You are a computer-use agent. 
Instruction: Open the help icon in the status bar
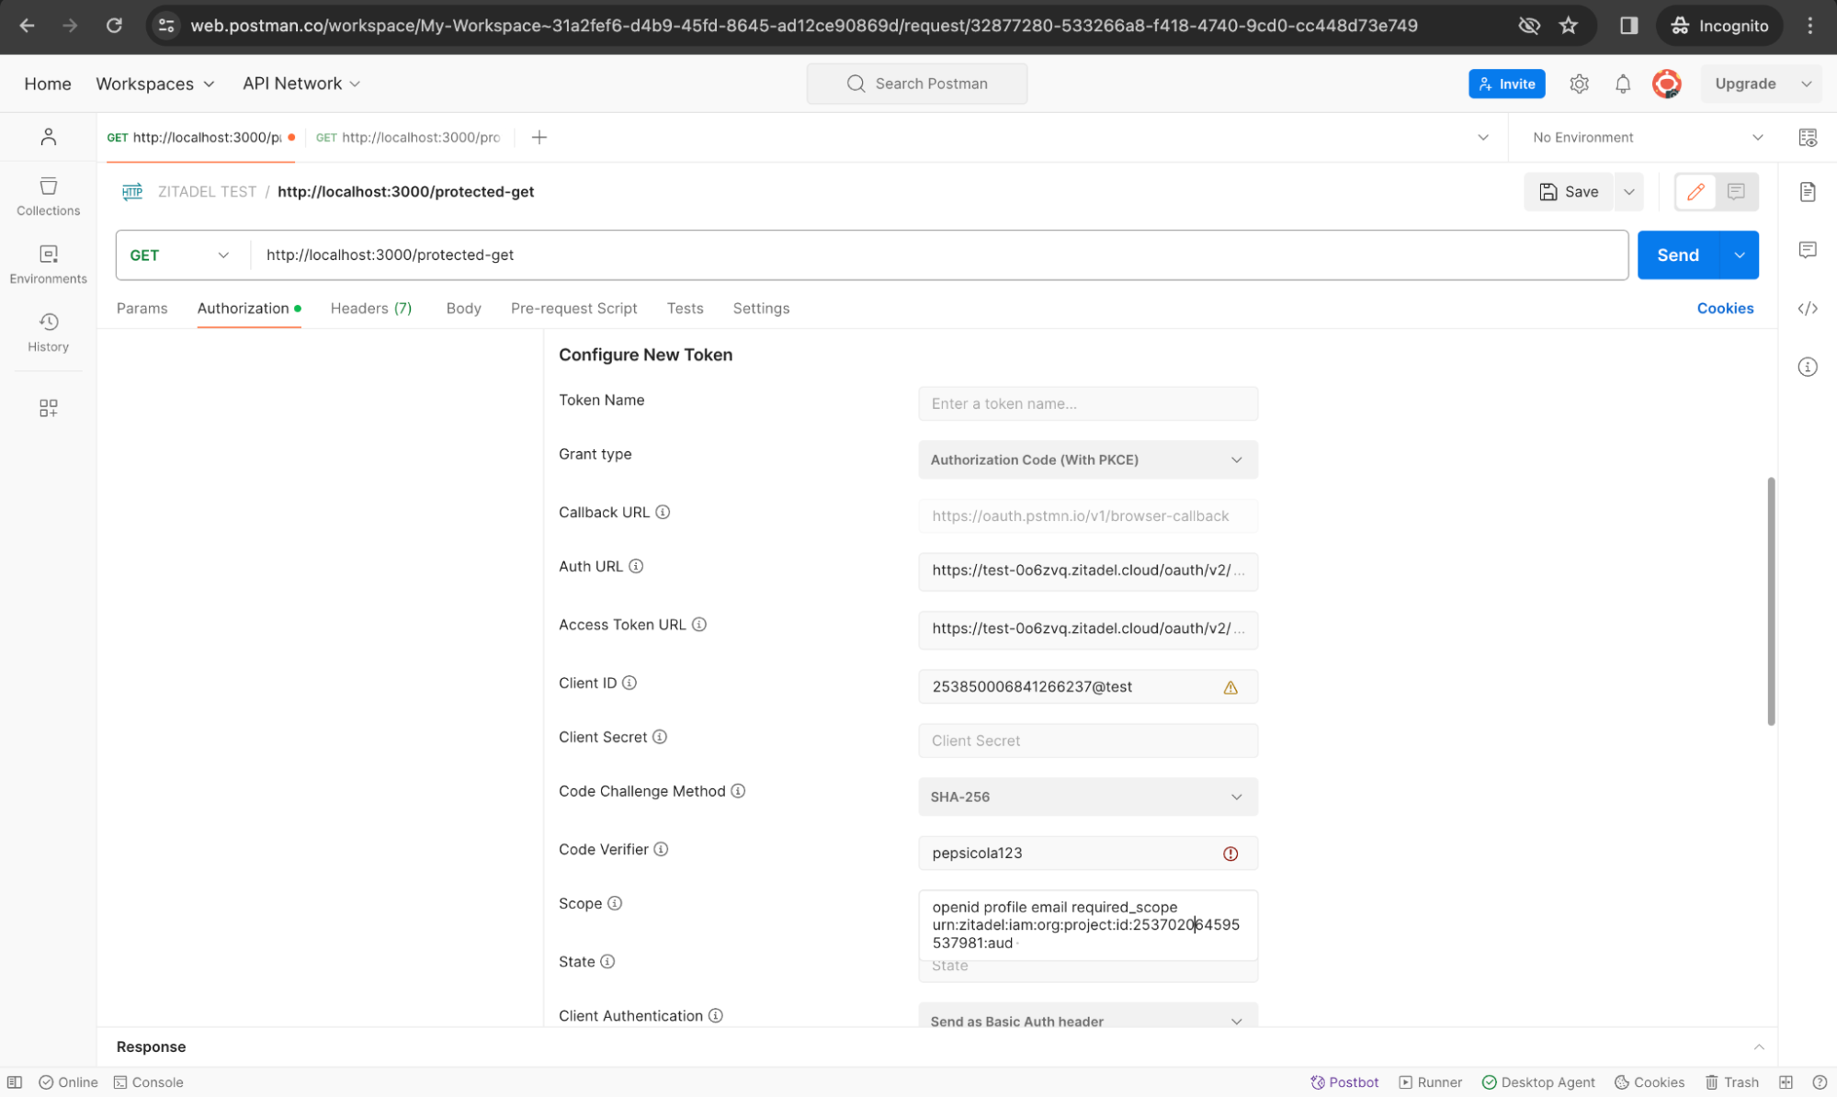(x=1819, y=1081)
